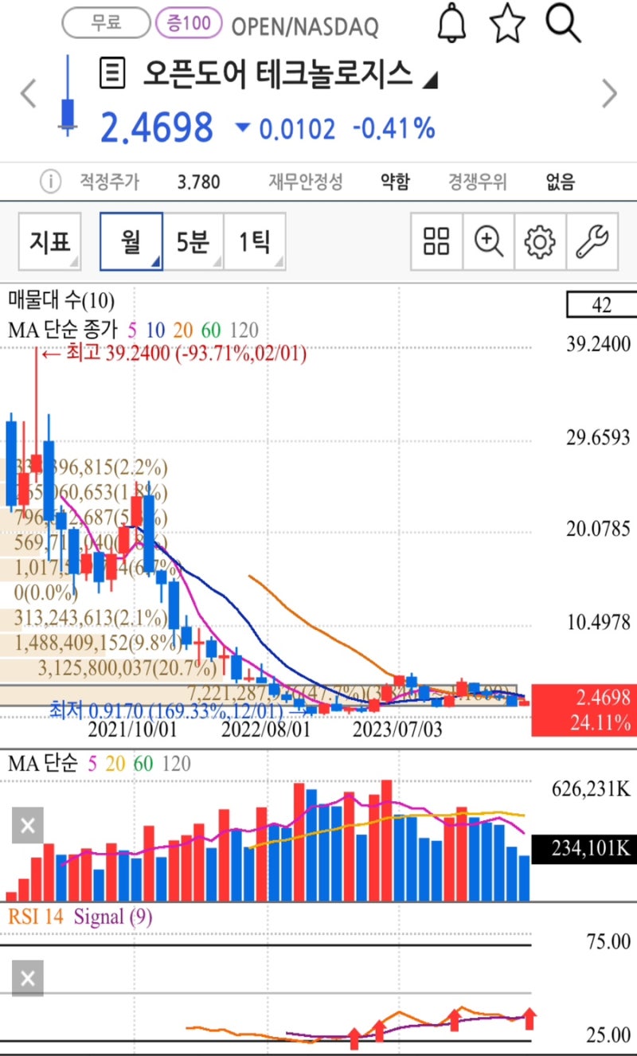Image resolution: width=637 pixels, height=1056 pixels.
Task: Open chart settings gear icon
Action: pyautogui.click(x=540, y=241)
